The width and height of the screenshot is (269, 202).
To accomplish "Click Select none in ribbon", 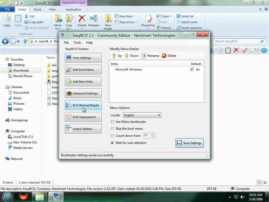I will coord(187,22).
